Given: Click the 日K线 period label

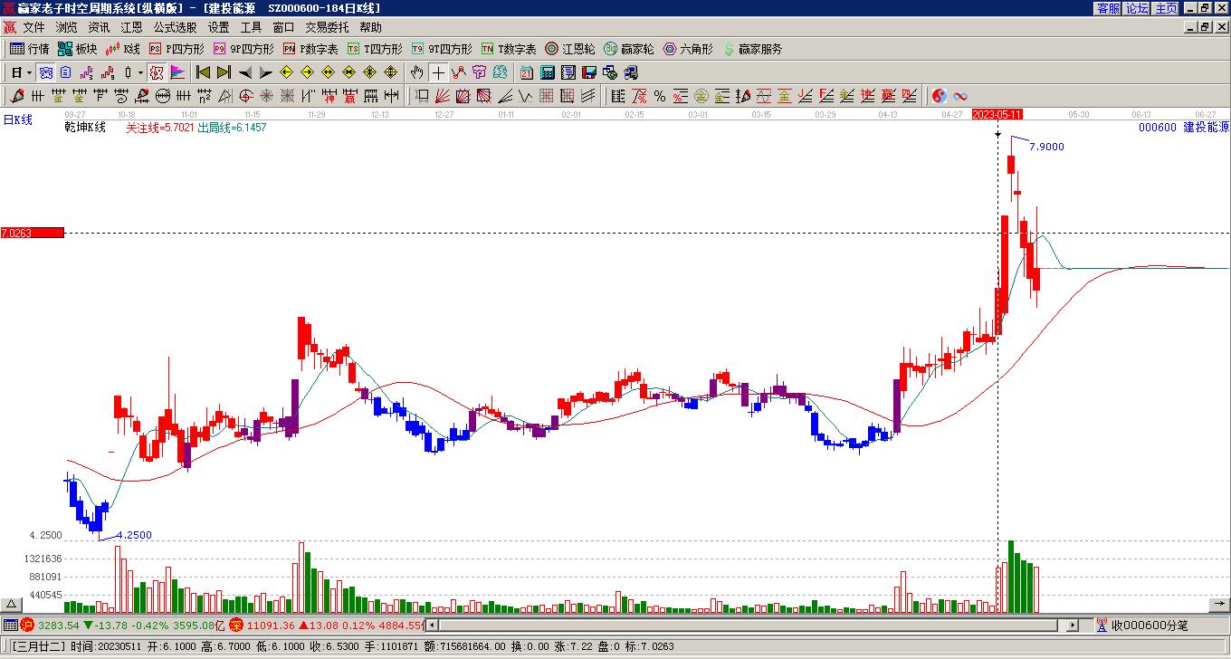Looking at the screenshot, I should pyautogui.click(x=17, y=119).
